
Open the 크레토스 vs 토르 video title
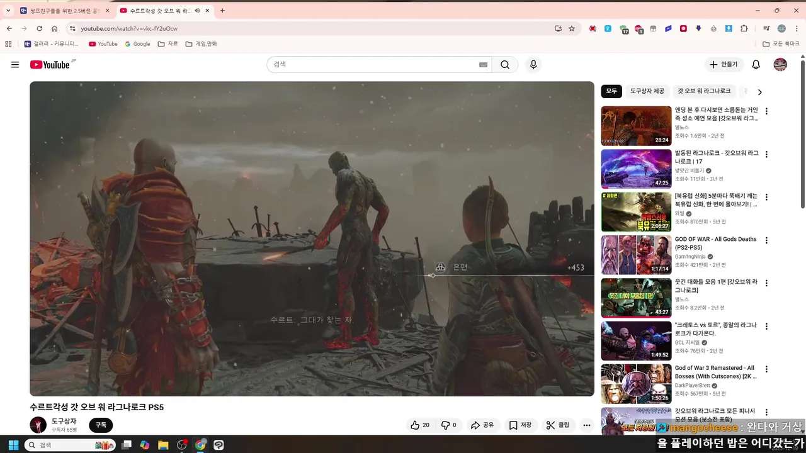[x=717, y=329]
